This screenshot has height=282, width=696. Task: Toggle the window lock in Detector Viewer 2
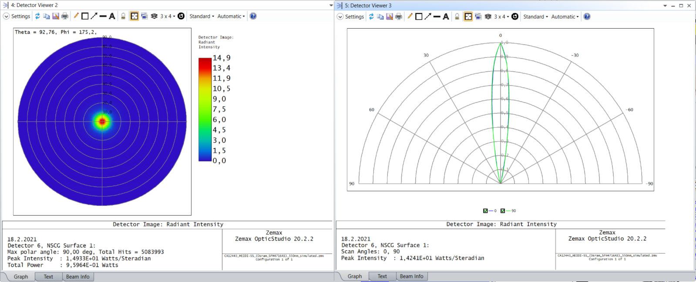pyautogui.click(x=123, y=16)
